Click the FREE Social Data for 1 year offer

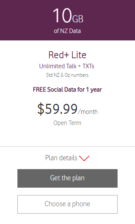click(67, 90)
